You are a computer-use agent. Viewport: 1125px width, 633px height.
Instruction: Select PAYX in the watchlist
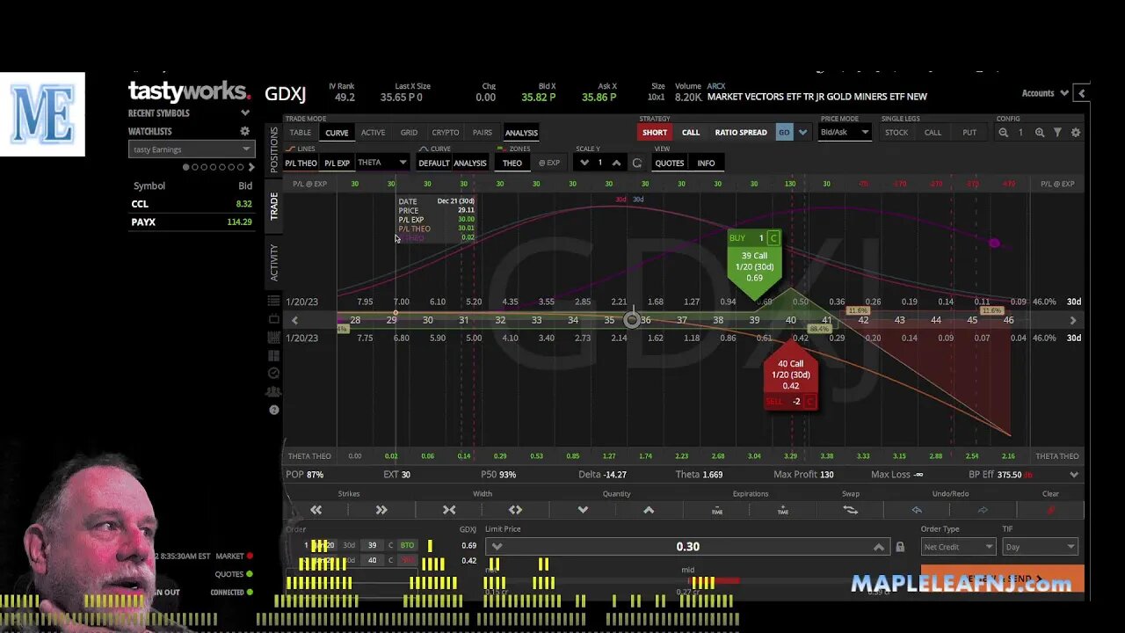[x=191, y=222]
